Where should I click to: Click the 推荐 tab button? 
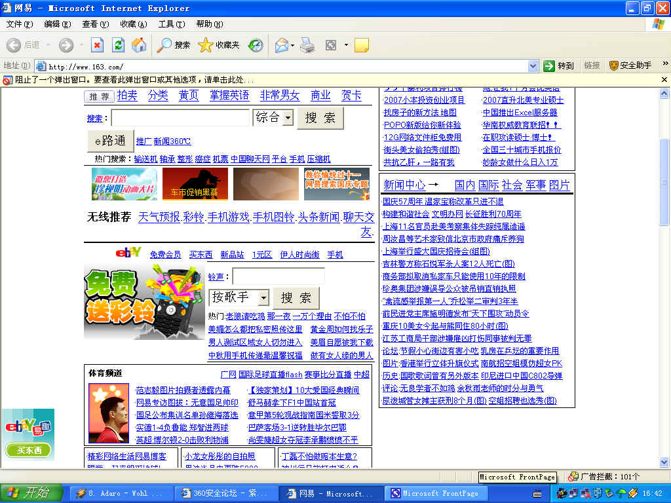tap(99, 97)
